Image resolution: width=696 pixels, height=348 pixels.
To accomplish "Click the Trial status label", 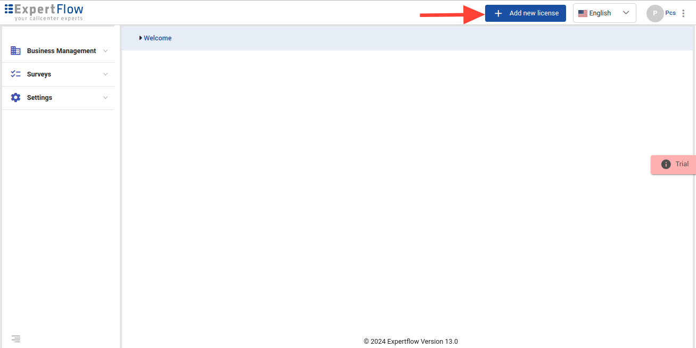I will coord(682,164).
